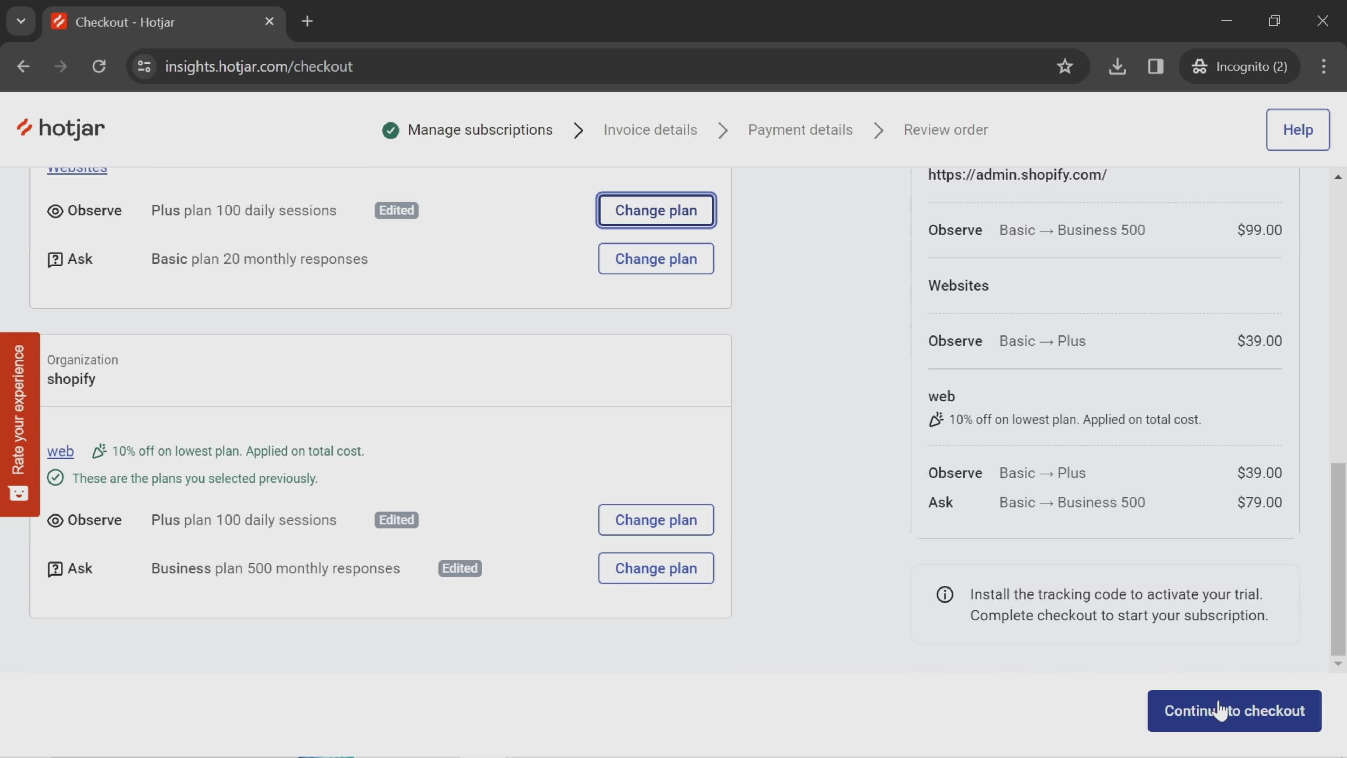Click the chevron after Invoice details
Viewport: 1347px width, 758px height.
coord(723,130)
